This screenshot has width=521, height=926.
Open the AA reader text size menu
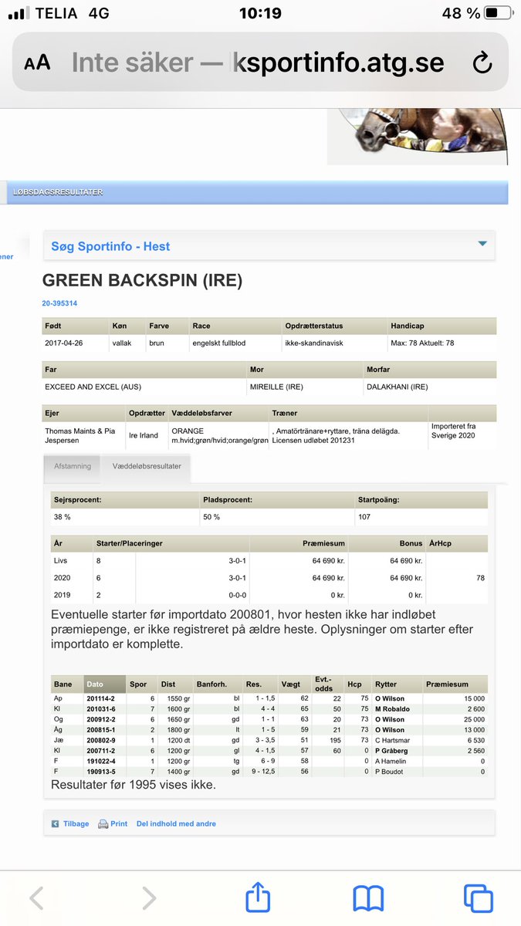37,63
